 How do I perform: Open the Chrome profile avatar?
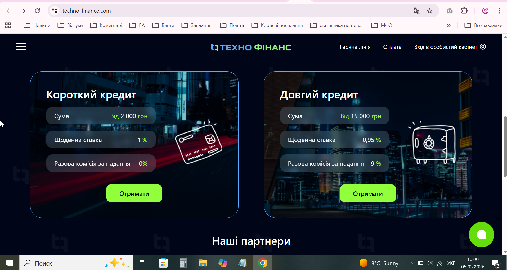485,11
